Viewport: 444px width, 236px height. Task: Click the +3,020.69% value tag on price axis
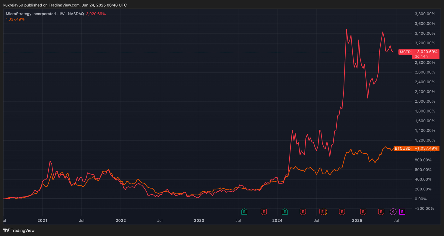426,52
